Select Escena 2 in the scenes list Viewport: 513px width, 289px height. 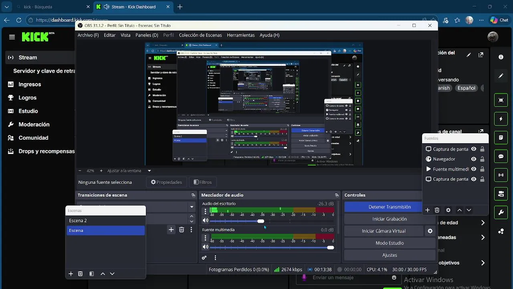[105, 220]
